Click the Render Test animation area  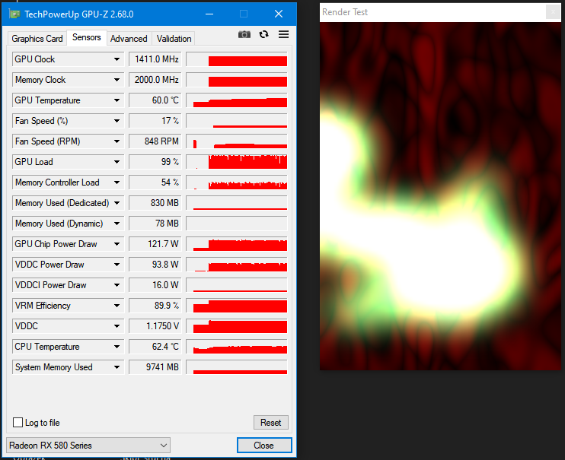point(440,196)
